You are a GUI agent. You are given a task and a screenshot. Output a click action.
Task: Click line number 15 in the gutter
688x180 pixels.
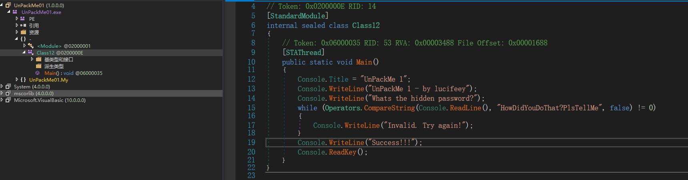tap(251, 108)
